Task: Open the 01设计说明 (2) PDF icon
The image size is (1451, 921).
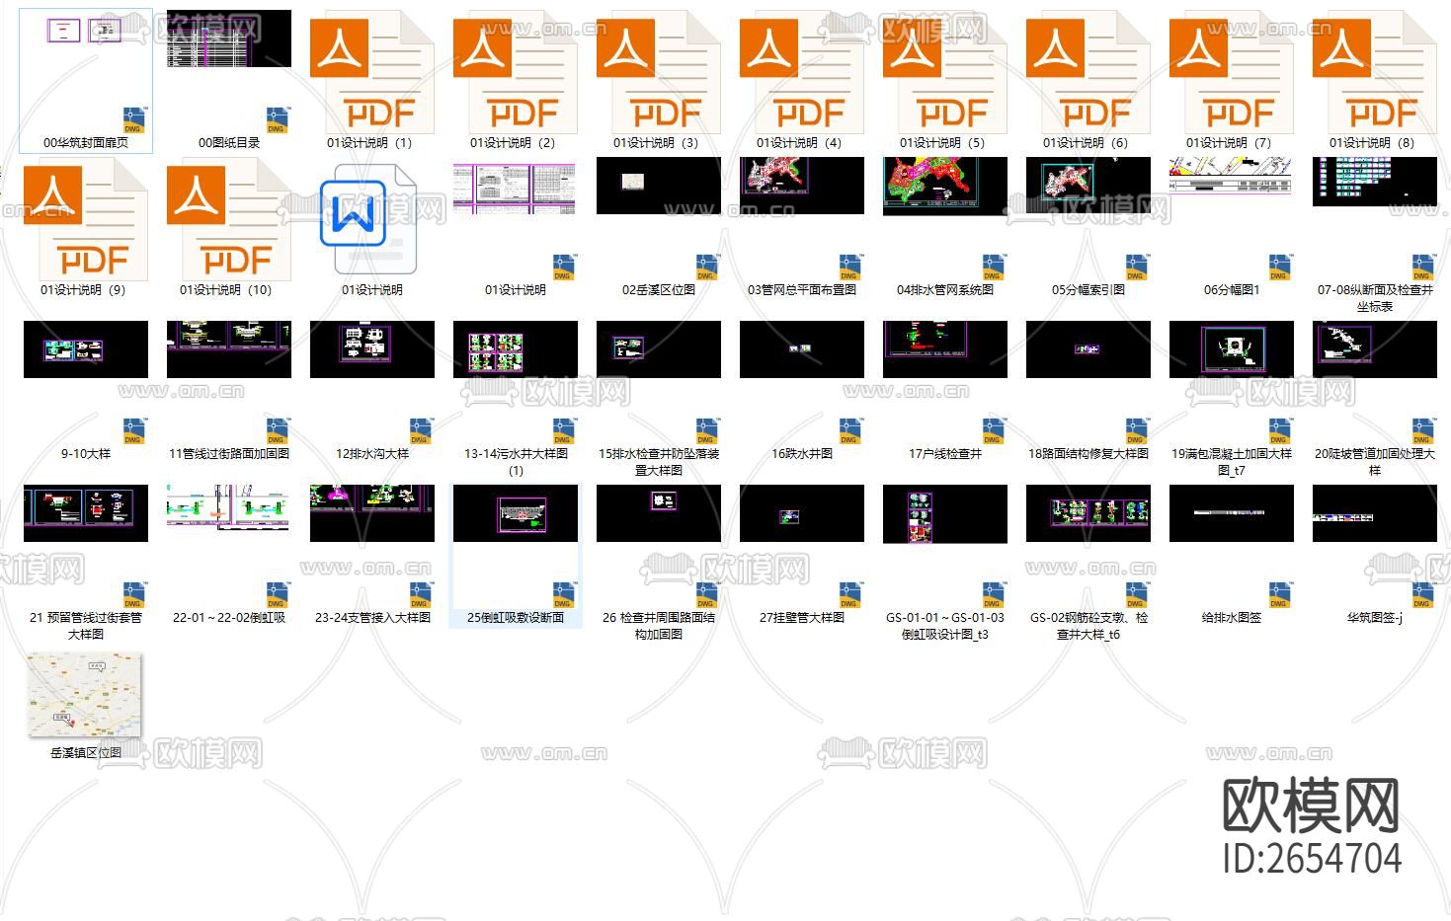Action: pyautogui.click(x=516, y=72)
